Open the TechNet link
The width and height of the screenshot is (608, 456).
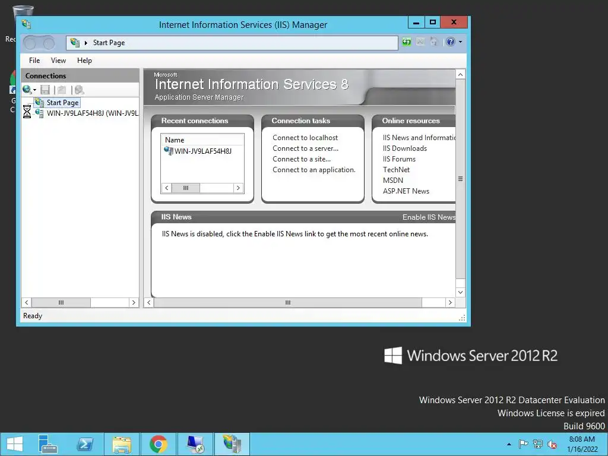click(x=396, y=170)
